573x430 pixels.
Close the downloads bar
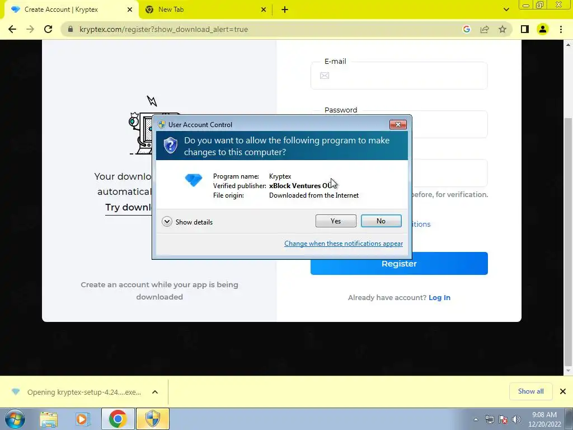pos(563,391)
